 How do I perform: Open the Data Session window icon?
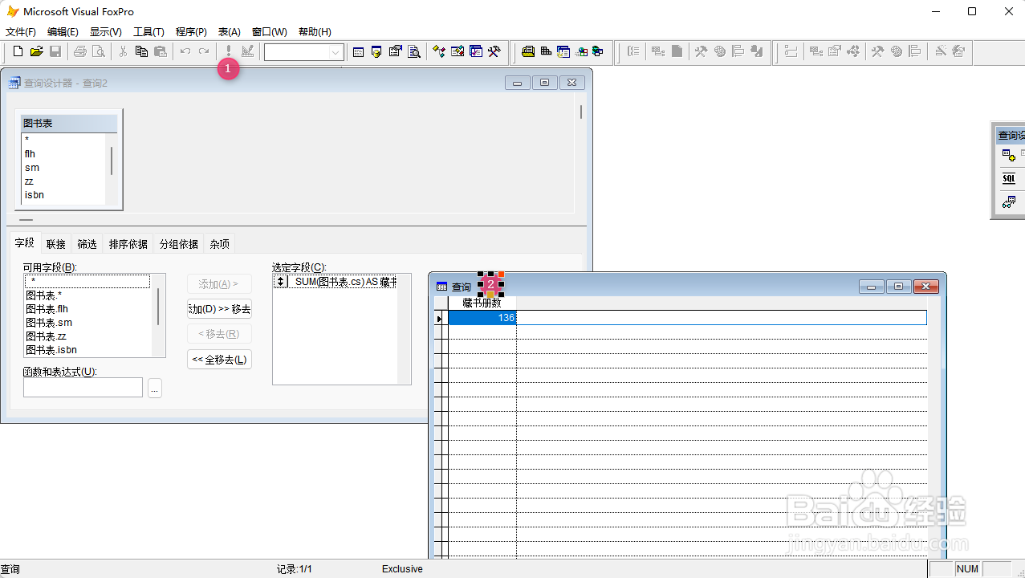coord(376,51)
